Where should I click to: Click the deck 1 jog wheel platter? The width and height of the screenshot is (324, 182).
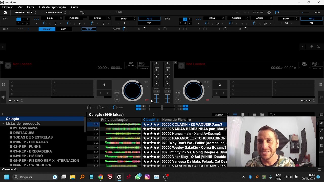132,90
